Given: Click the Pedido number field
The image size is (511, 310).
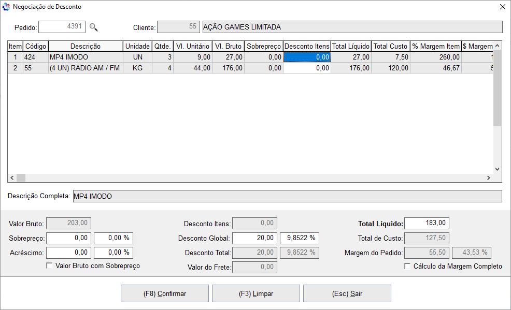Looking at the screenshot, I should [x=62, y=26].
